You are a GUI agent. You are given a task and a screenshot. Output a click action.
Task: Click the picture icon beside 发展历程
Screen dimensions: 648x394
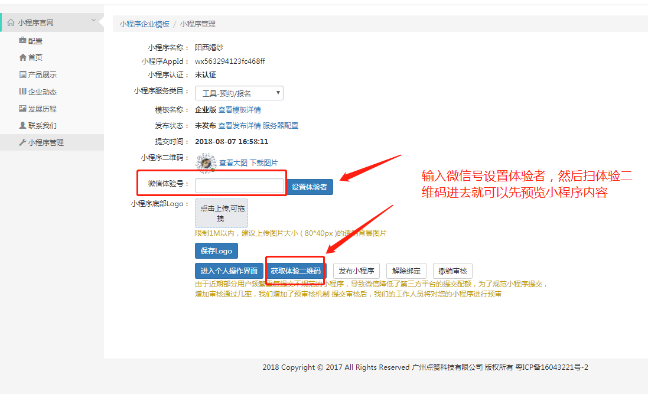[22, 109]
